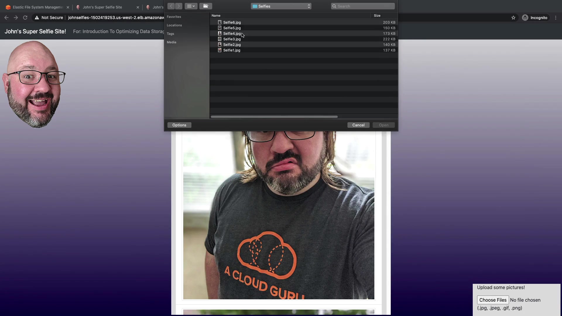Close the John's Super Selfie Site tab

coord(138,7)
